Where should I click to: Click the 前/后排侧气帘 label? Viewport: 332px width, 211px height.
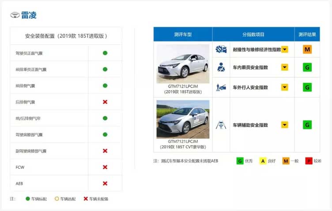point(28,118)
